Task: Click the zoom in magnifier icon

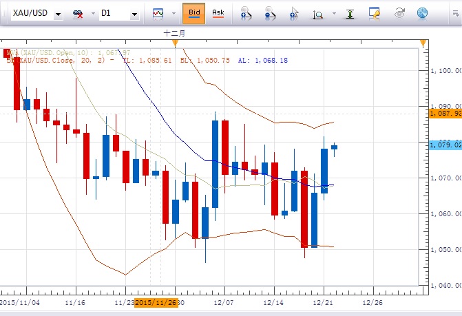Action: click(x=246, y=14)
